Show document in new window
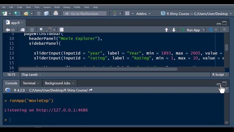 point(22,30)
